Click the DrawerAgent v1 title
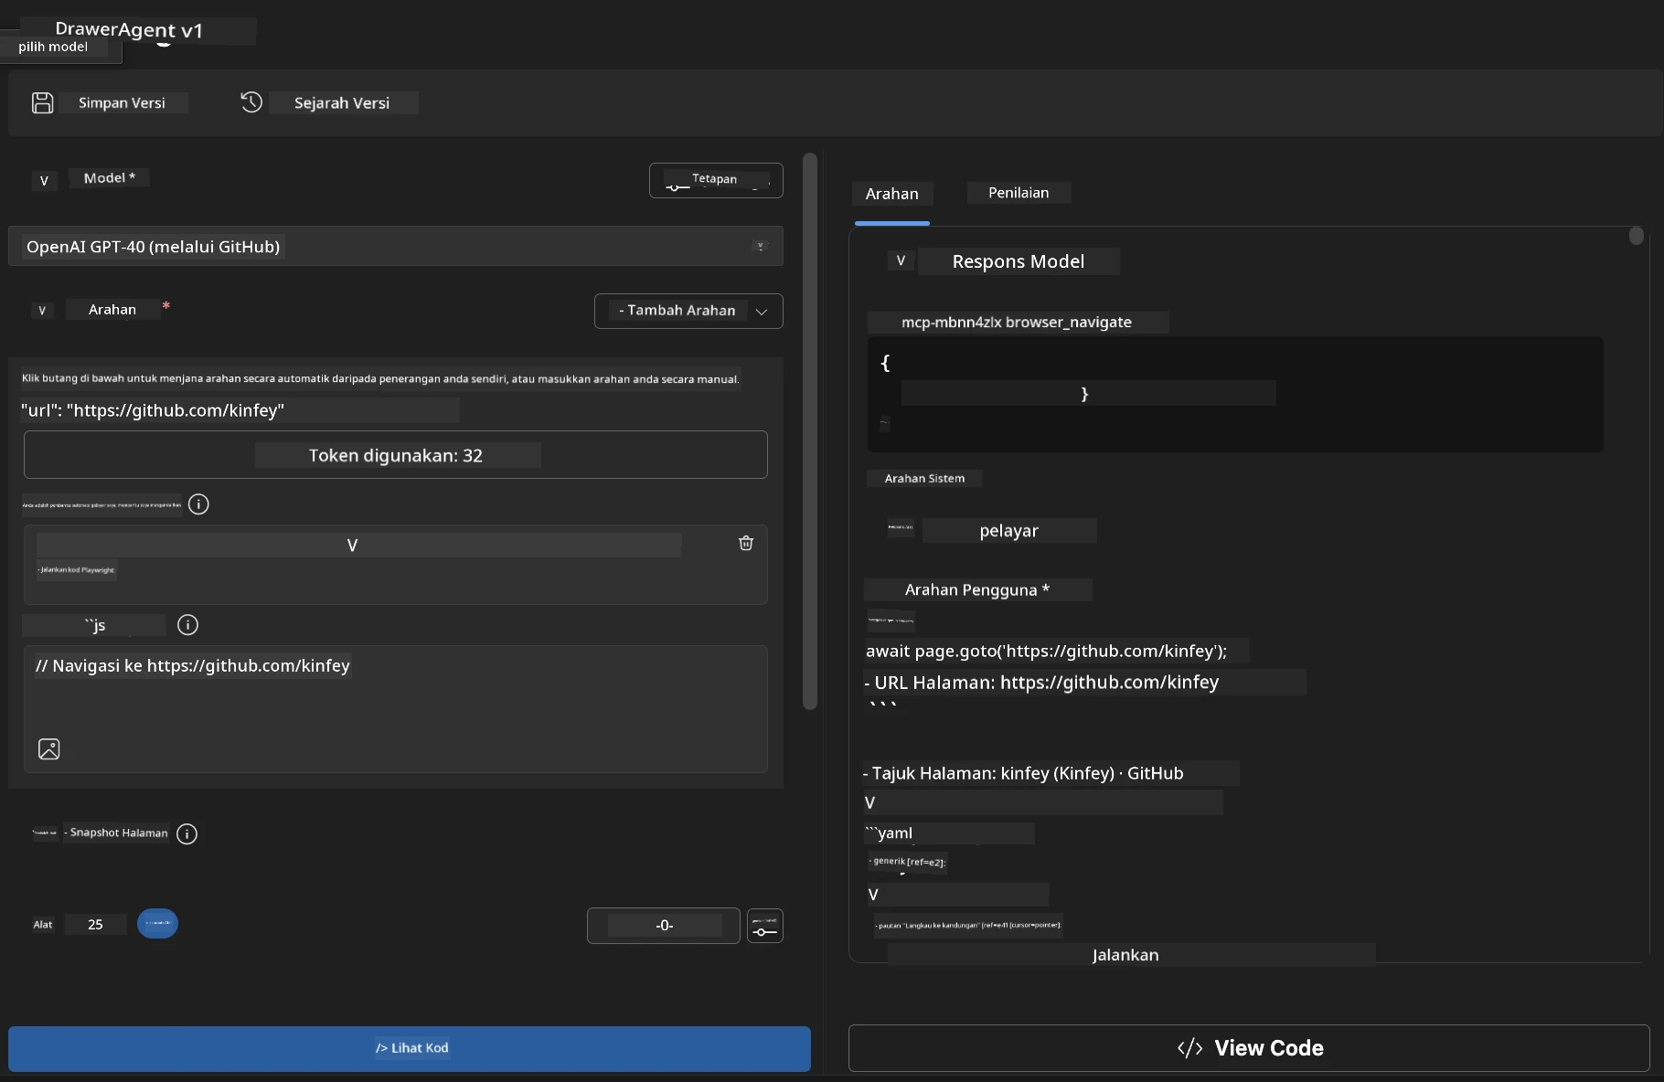Viewport: 1664px width, 1082px height. (129, 29)
